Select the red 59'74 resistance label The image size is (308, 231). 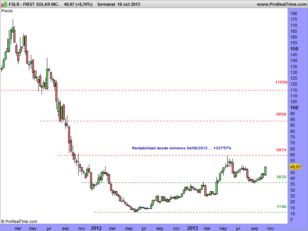[x=281, y=150]
